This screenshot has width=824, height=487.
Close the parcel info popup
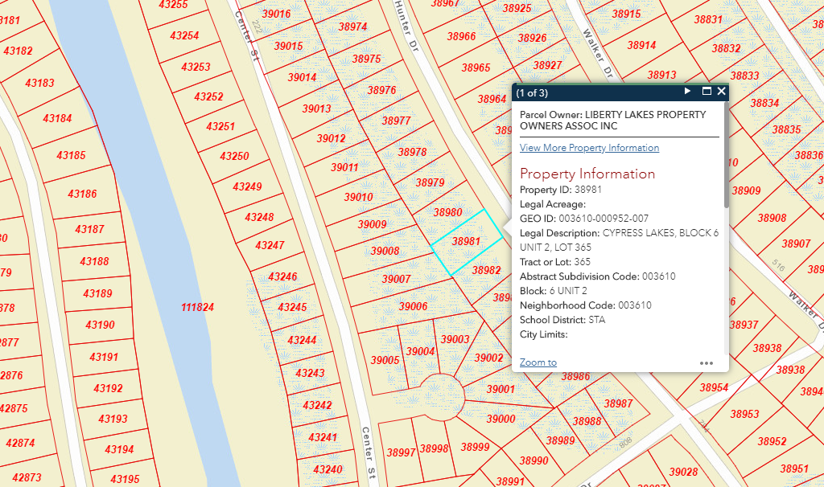722,92
